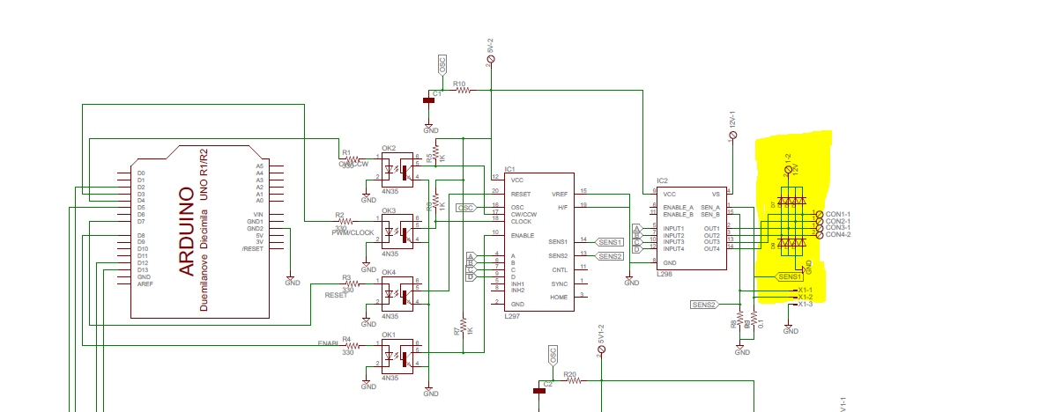The width and height of the screenshot is (1047, 412).
Task: Click the large ARDUINO title text
Action: [x=189, y=232]
